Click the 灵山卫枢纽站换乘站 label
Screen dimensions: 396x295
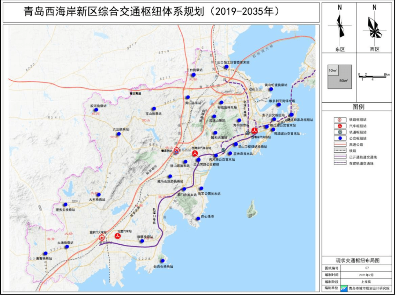(x=253, y=146)
